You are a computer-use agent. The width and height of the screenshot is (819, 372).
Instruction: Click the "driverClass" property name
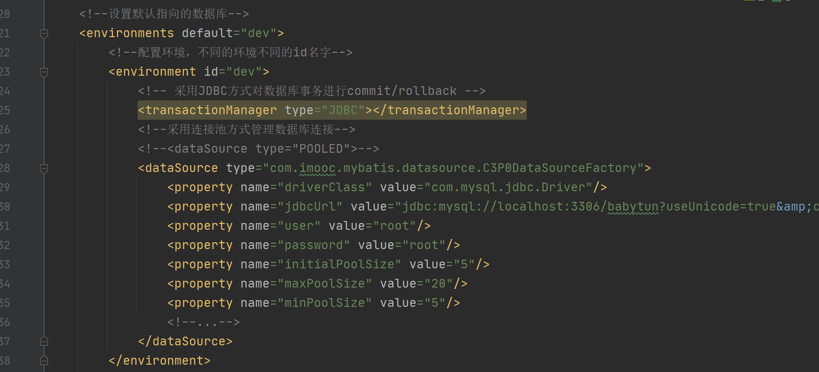pyautogui.click(x=324, y=187)
